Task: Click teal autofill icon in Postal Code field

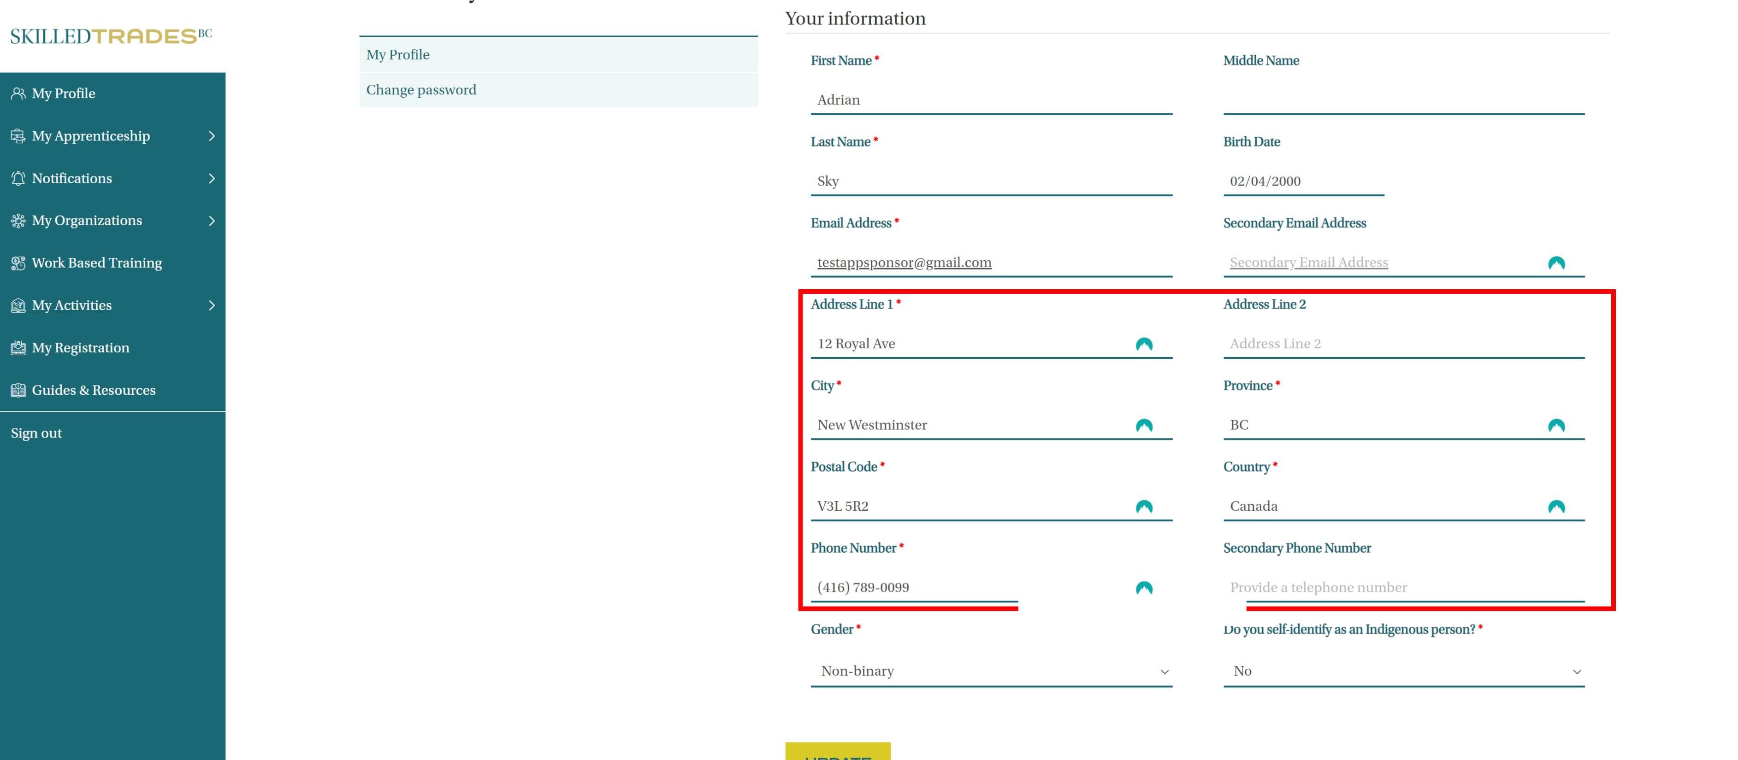Action: (1144, 507)
